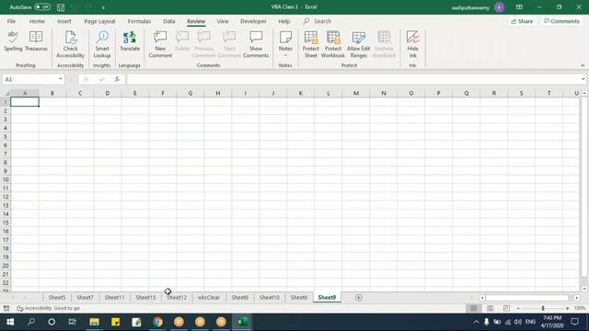Click the macro record status bar icon

(6, 308)
